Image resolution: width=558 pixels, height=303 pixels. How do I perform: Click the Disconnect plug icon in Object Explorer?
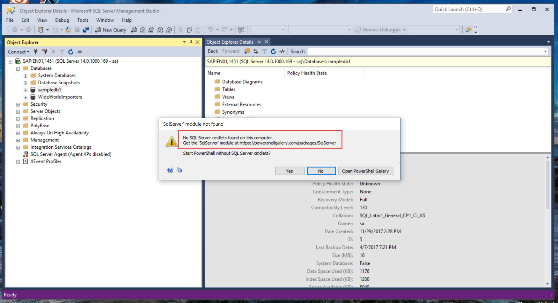point(44,52)
